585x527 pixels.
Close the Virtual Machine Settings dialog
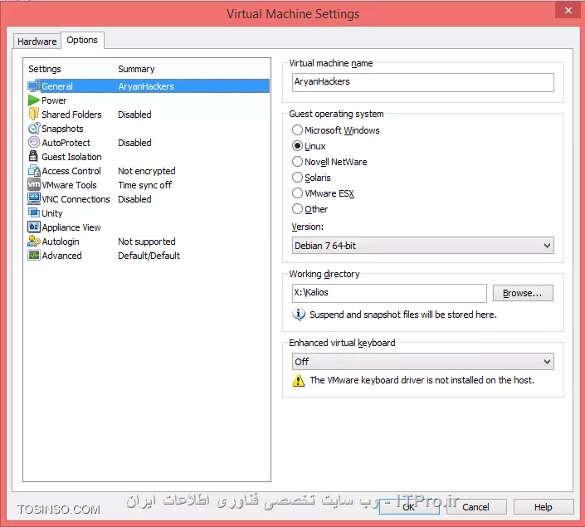(x=568, y=10)
